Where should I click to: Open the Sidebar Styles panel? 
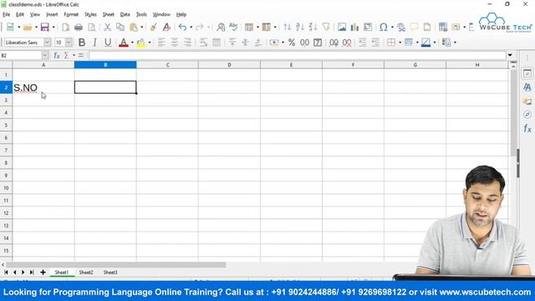point(527,87)
